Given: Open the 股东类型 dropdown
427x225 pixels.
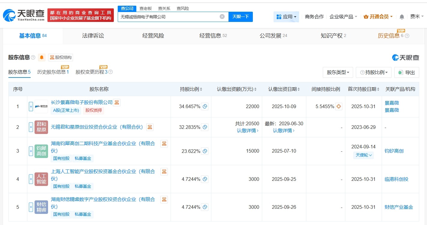Looking at the screenshot, I should (x=338, y=72).
